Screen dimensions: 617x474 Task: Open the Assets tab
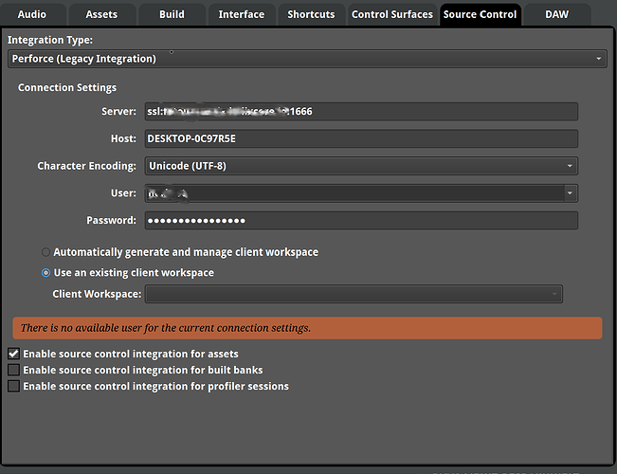101,14
